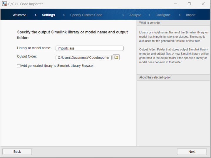211x158 pixels.
Task: Click help text starting 'Output folder: Folder that stores'
Action: [174, 56]
